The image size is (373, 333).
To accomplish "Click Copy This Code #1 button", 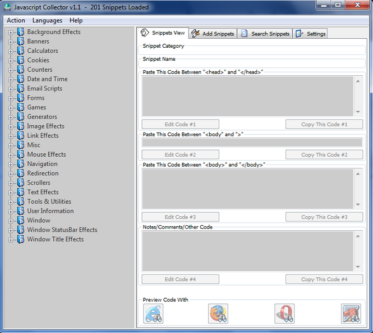I will click(324, 124).
